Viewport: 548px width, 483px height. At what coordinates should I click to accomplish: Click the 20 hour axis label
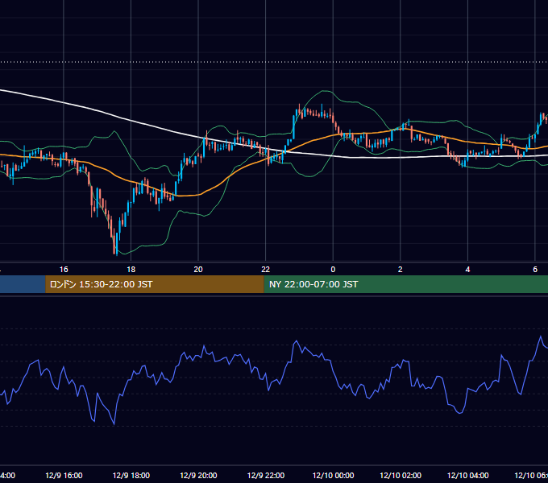point(198,270)
